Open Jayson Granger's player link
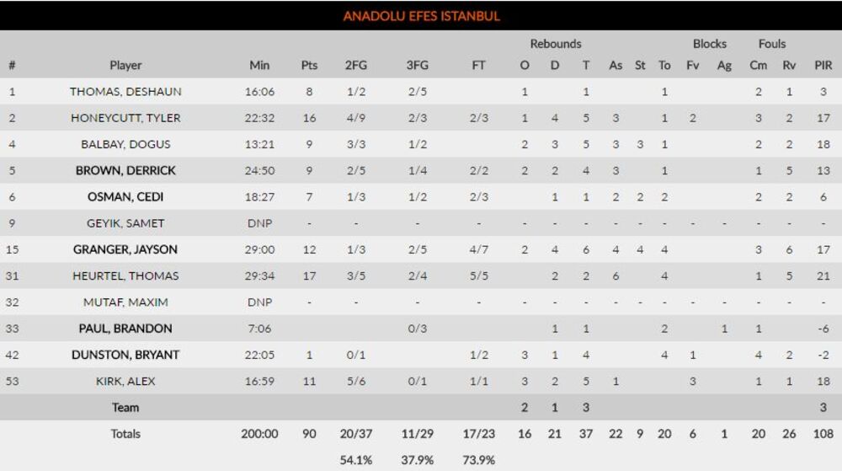This screenshot has width=842, height=471. tap(125, 249)
